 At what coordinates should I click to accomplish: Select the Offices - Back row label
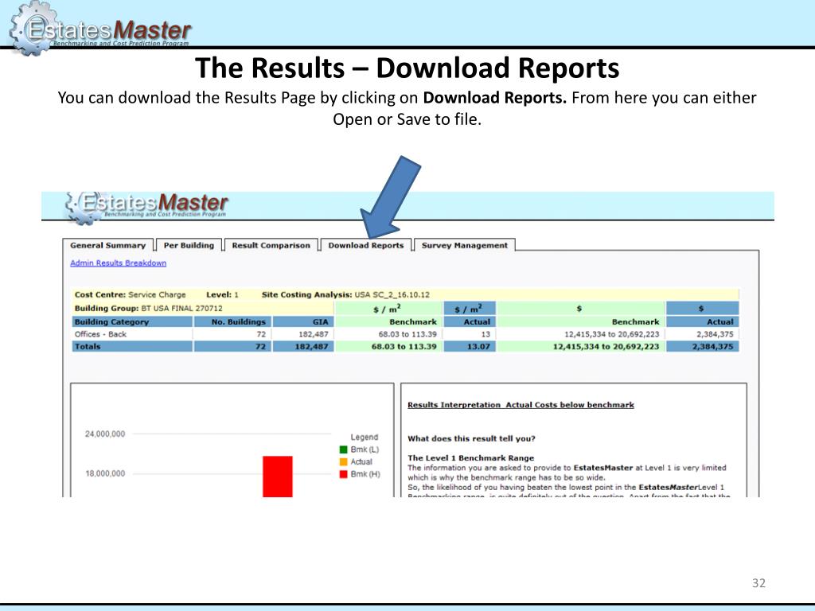pyautogui.click(x=100, y=334)
